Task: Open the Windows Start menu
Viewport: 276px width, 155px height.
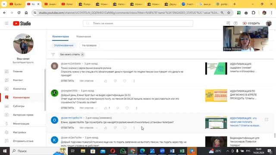Action: click(x=5, y=151)
